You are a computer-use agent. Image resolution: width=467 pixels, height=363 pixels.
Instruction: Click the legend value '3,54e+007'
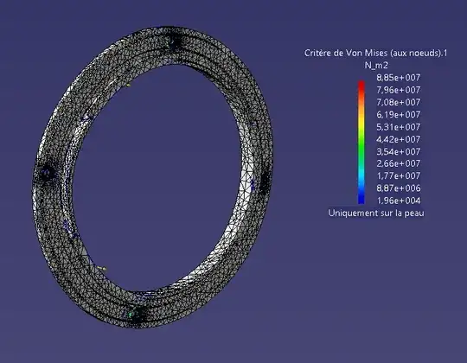[x=399, y=152]
